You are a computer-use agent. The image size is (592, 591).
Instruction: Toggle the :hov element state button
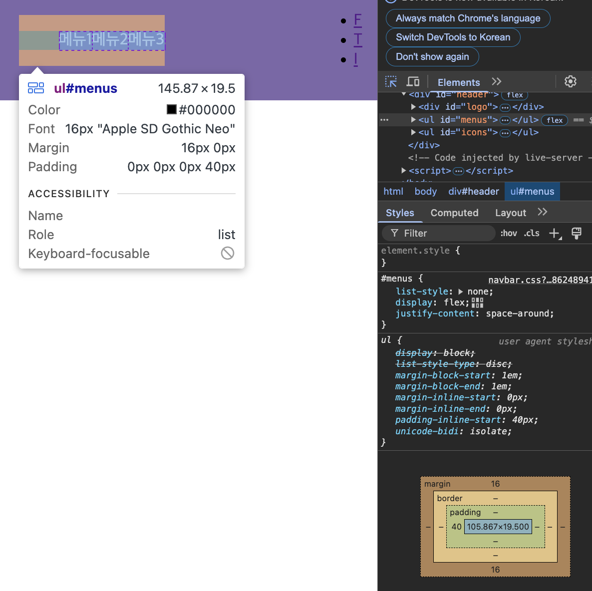509,234
